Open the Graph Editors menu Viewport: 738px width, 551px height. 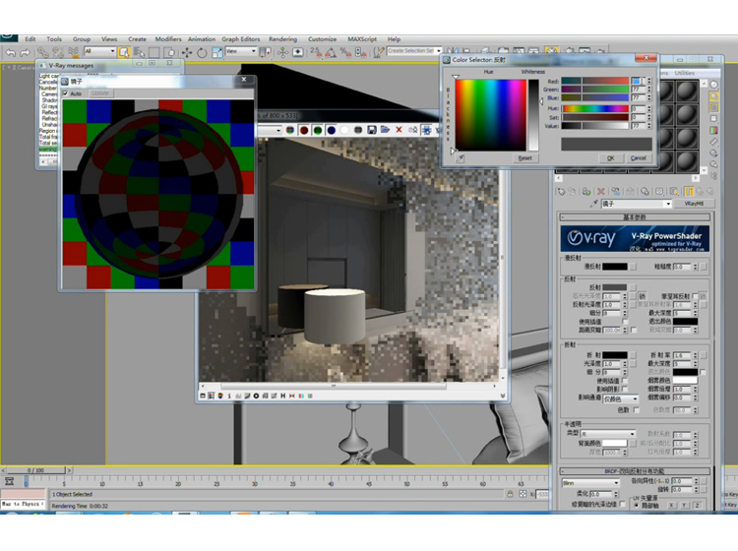pos(240,39)
